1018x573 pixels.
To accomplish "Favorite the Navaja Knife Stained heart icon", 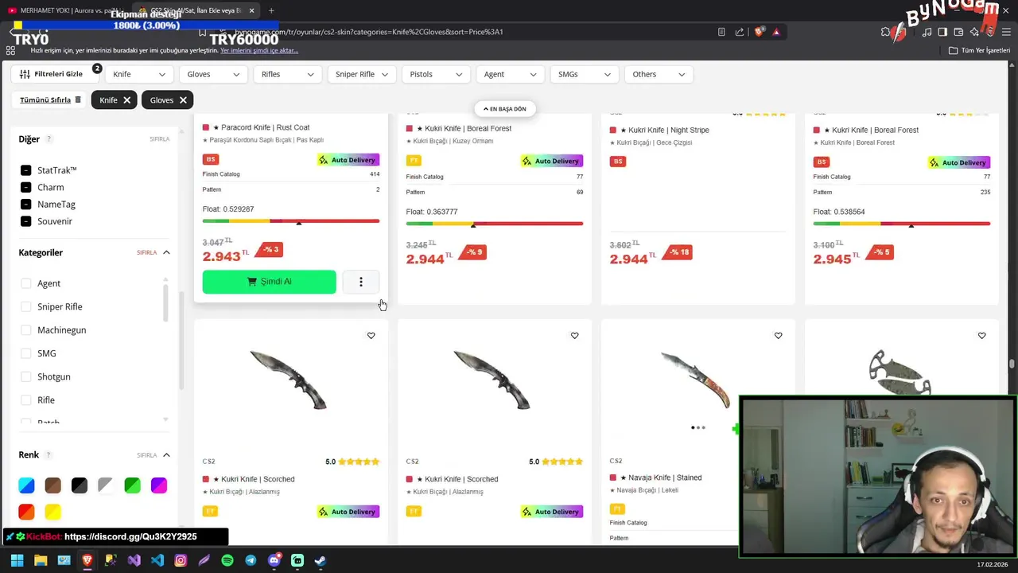I will 778,336.
